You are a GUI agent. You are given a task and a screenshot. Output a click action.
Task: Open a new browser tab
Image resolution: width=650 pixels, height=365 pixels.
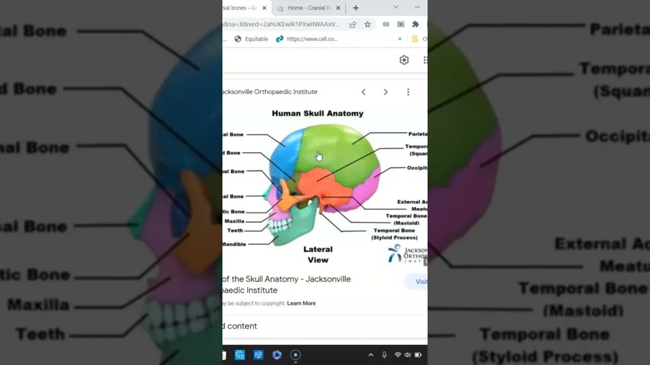coord(355,8)
